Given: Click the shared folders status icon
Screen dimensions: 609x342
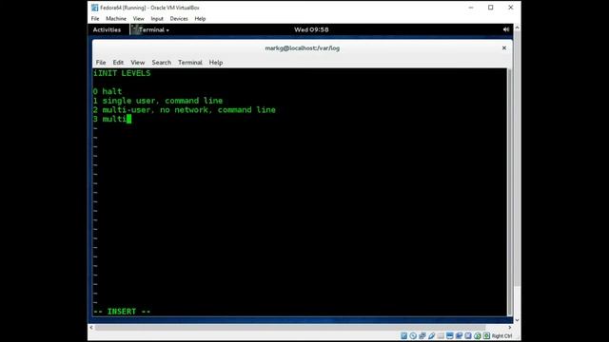Looking at the screenshot, I should (x=441, y=335).
